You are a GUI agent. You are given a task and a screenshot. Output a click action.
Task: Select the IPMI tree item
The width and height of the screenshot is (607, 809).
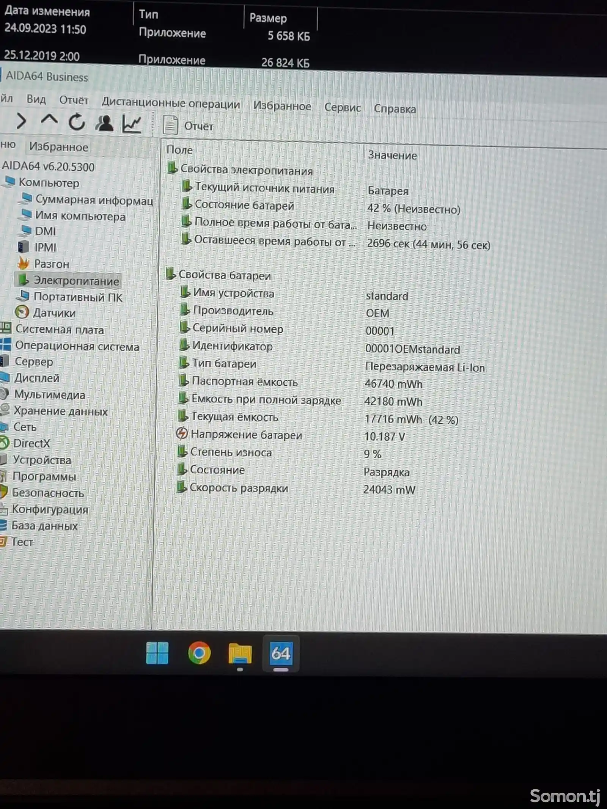[37, 247]
